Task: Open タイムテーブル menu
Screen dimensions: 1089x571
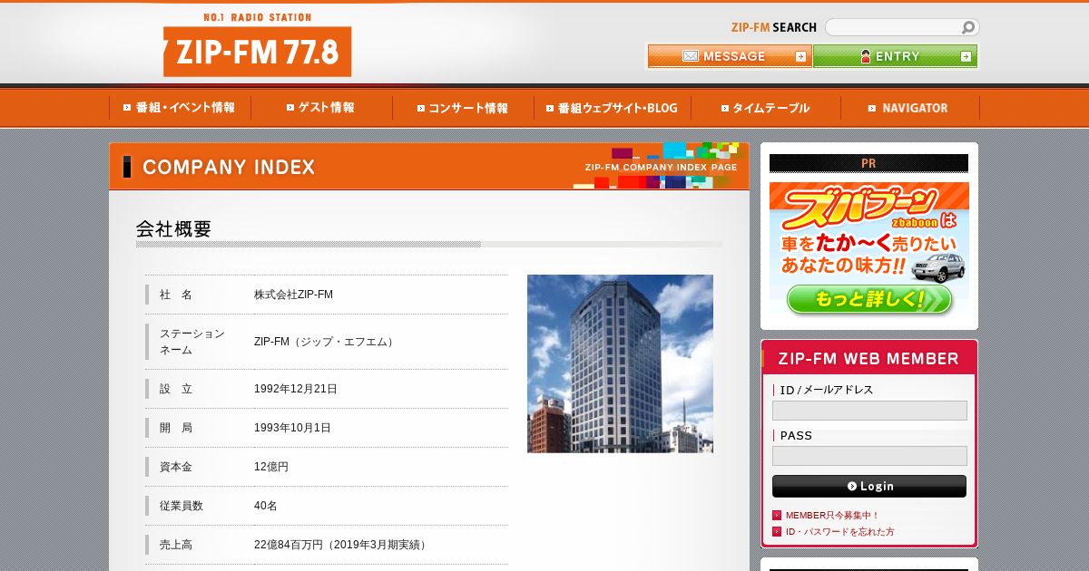Action: point(766,108)
